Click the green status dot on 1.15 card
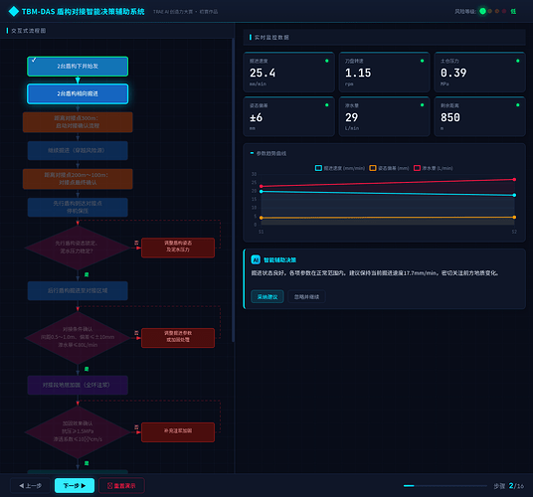Screen dimensions: 533x497 (423, 61)
